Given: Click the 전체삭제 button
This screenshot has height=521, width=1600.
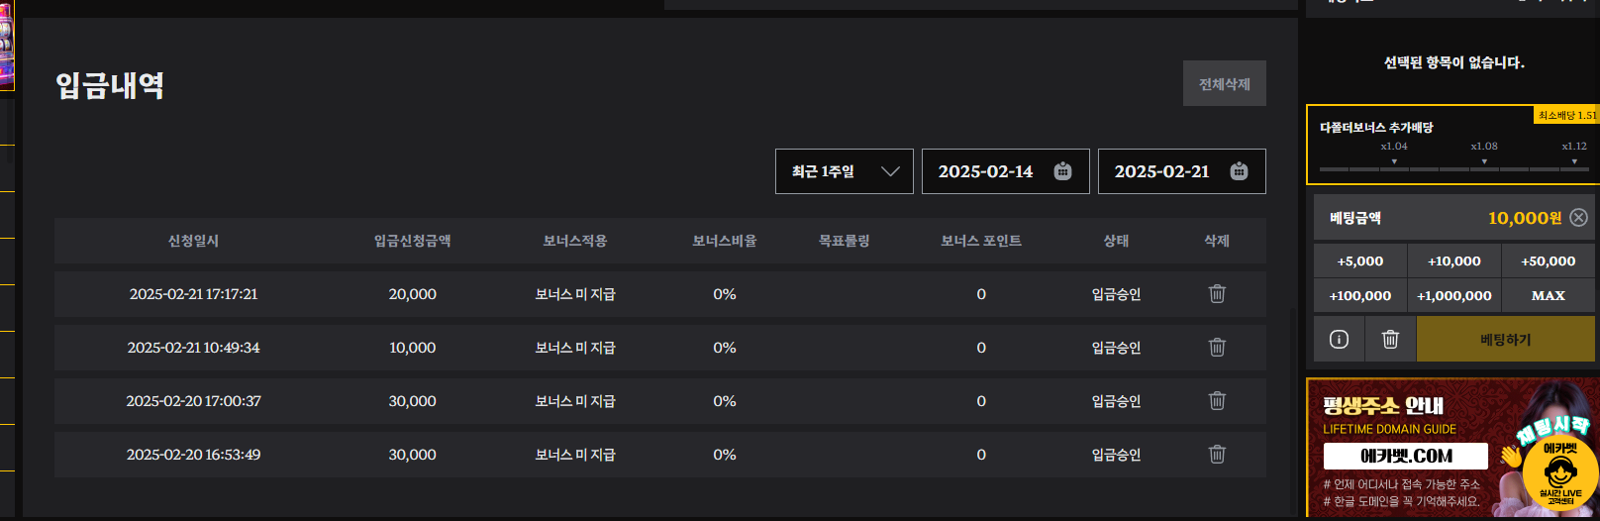Looking at the screenshot, I should (1224, 84).
